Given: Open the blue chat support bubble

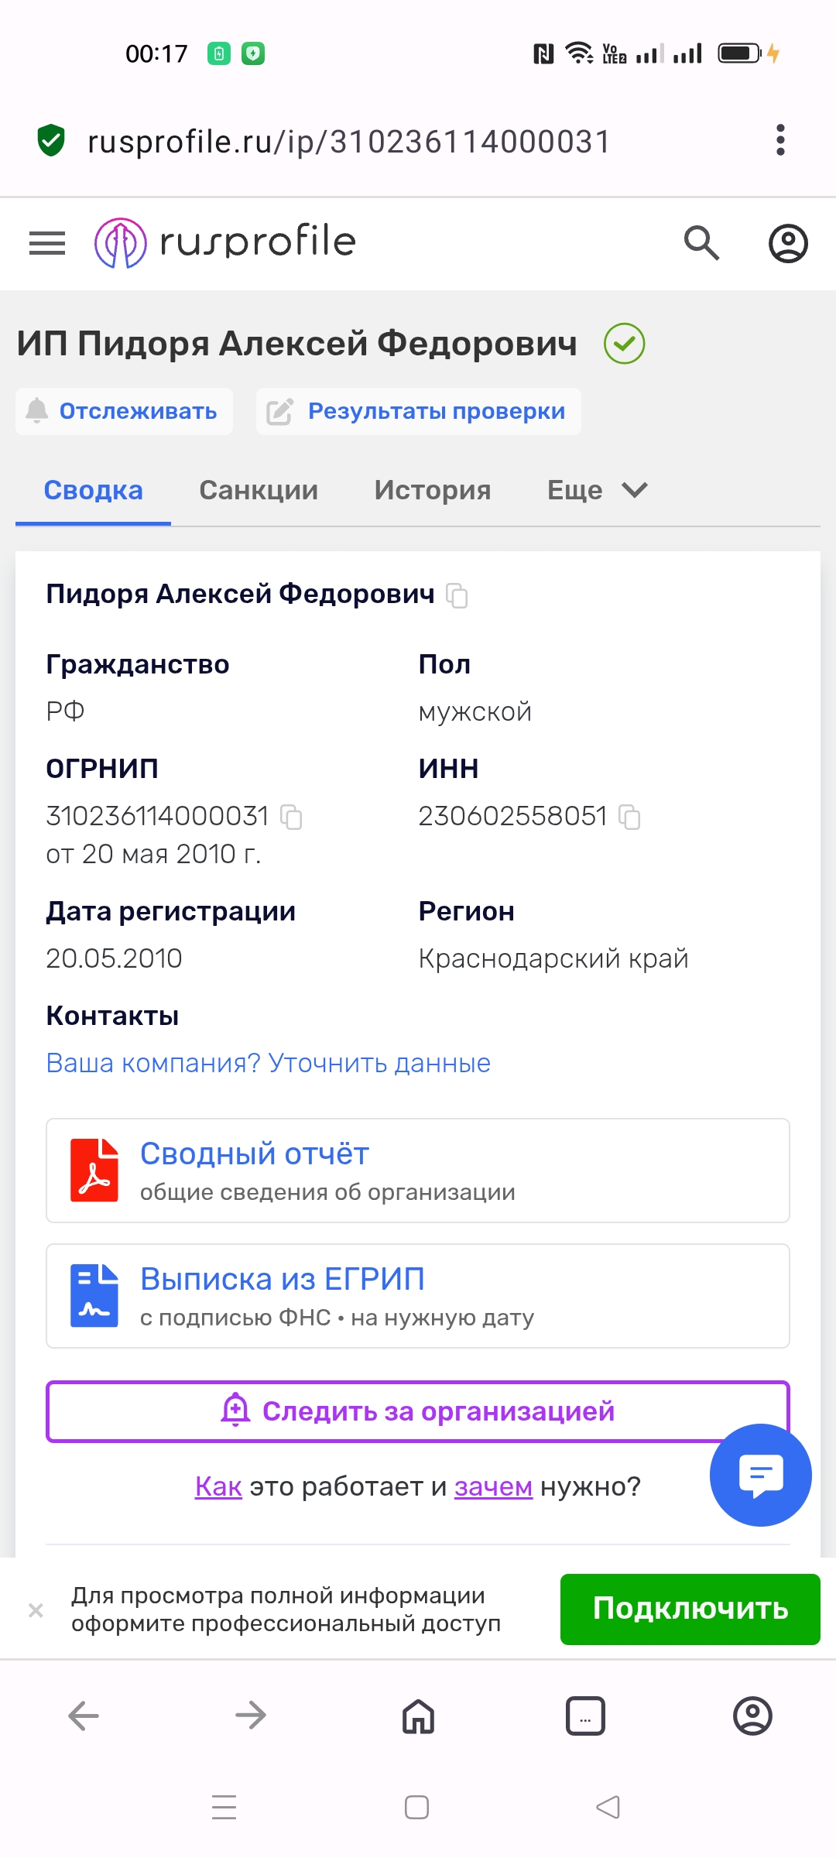Looking at the screenshot, I should coord(761,1475).
